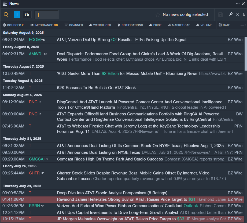The image size is (247, 223).
Task: Click the CMCSA ticker link
Action: [36, 159]
